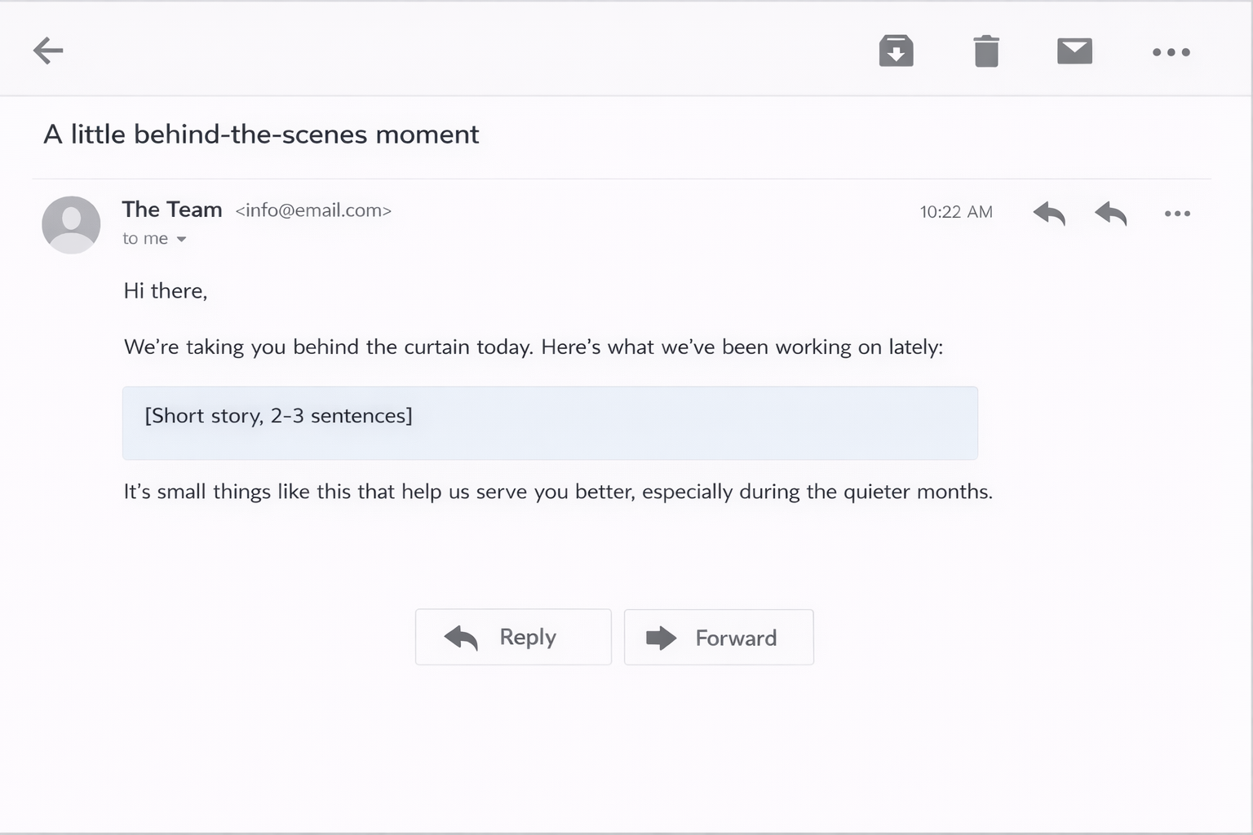This screenshot has height=835, width=1253.
Task: Click the reply arrow nearest the timestamp
Action: click(x=1049, y=213)
